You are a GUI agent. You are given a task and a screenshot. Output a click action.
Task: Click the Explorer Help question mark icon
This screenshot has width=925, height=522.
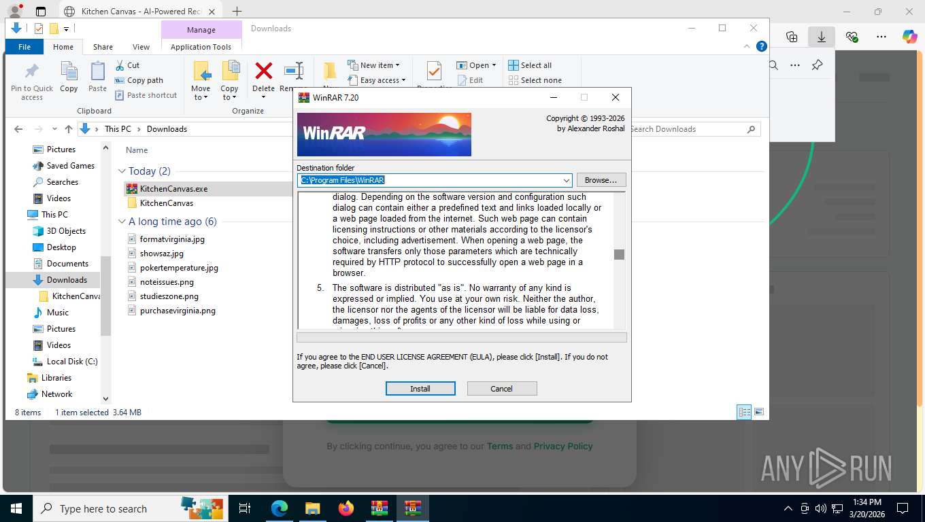(x=762, y=46)
